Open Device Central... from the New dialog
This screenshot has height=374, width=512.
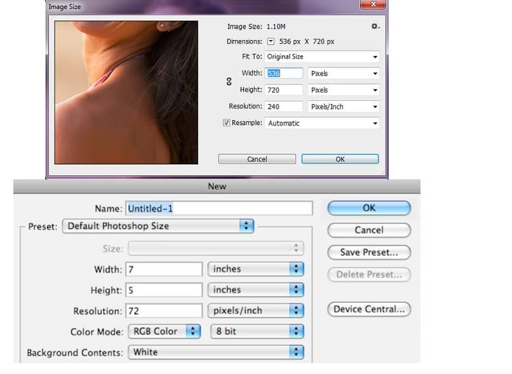(x=369, y=309)
